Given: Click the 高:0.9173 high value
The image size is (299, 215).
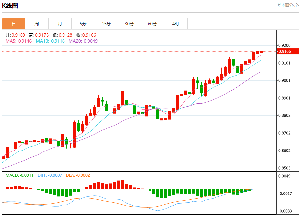Looking at the screenshot, I should [x=39, y=35].
